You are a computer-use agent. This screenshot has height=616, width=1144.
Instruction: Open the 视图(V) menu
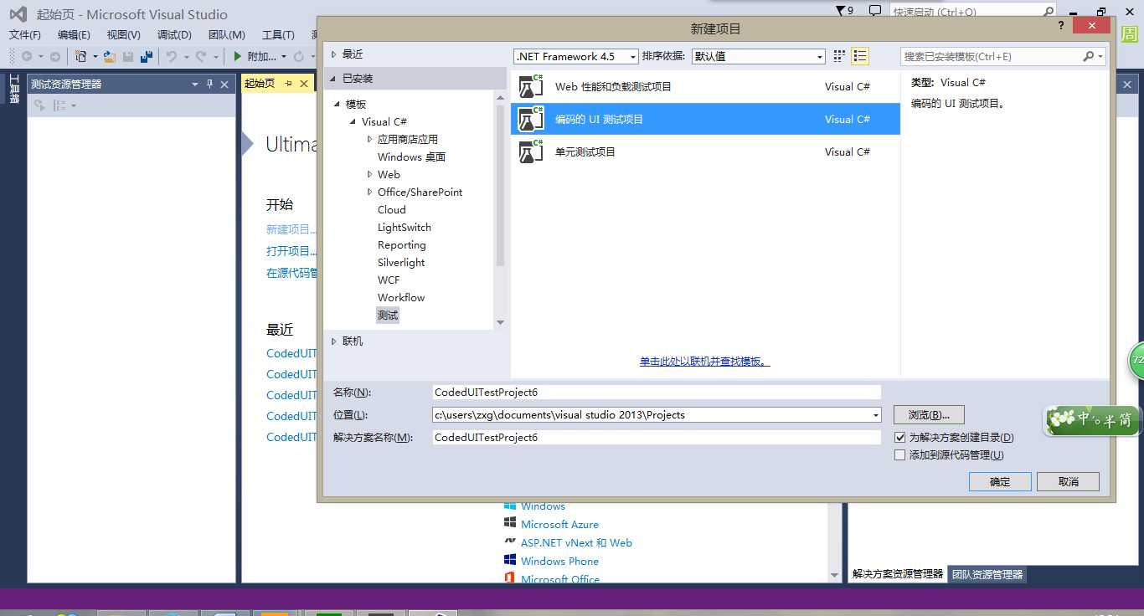coord(124,35)
